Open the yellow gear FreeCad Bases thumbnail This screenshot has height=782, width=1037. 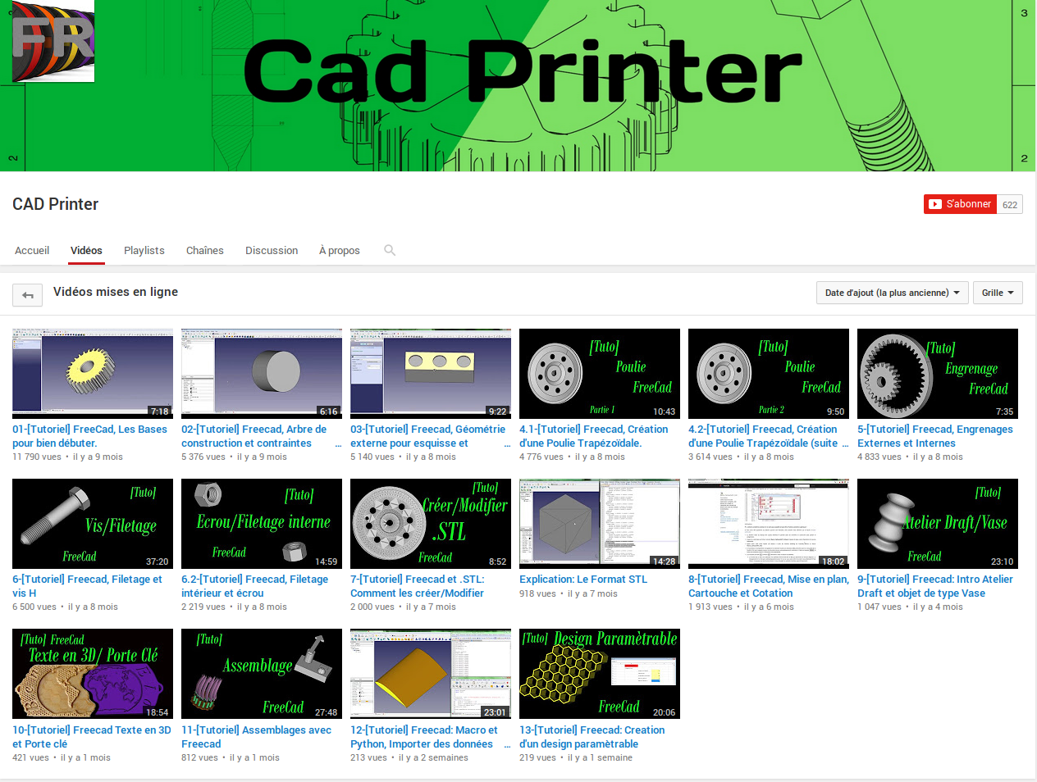point(93,373)
